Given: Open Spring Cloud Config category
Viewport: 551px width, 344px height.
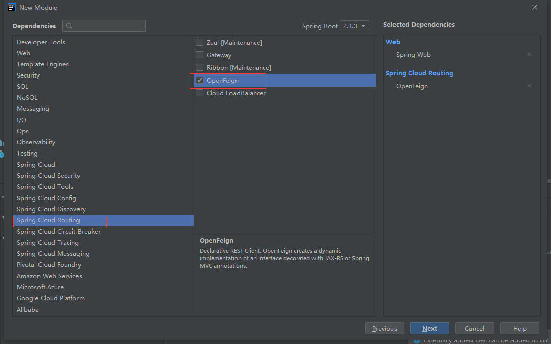Looking at the screenshot, I should [x=103, y=198].
